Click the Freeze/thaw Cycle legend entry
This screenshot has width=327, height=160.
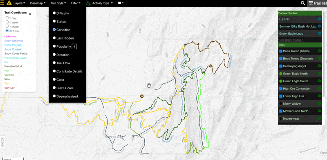click(x=16, y=58)
